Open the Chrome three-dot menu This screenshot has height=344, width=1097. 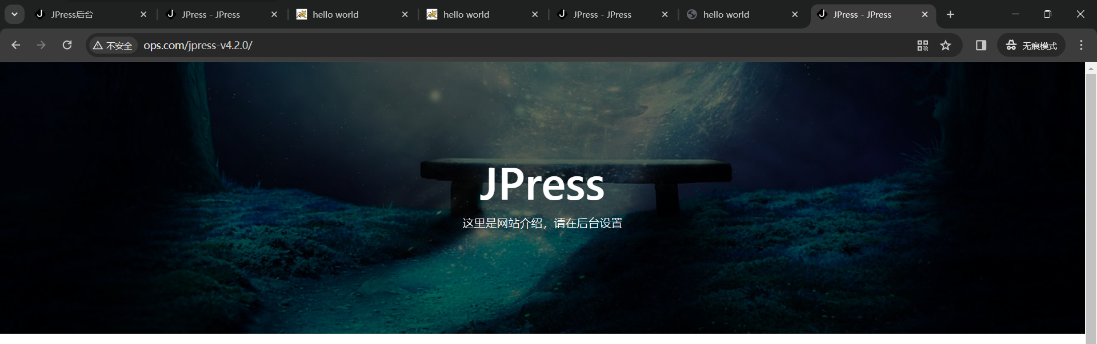point(1081,45)
